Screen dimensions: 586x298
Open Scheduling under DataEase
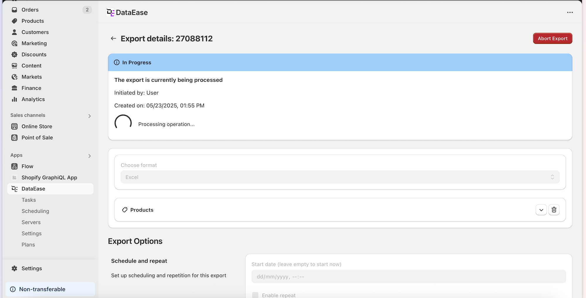pos(35,211)
